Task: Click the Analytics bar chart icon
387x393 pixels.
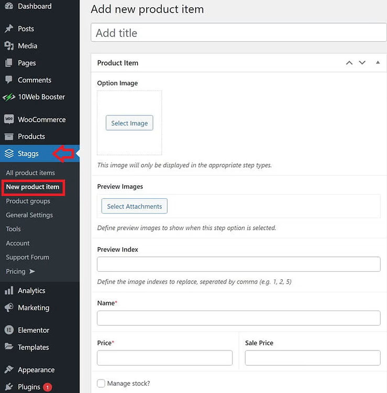Action: coord(9,291)
